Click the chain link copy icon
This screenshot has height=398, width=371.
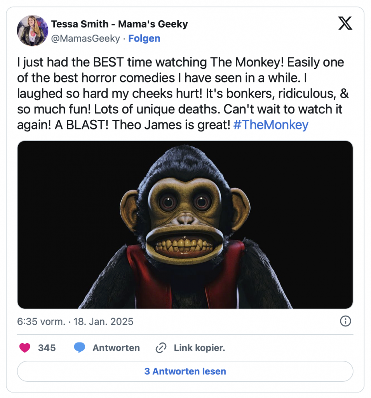[161, 348]
